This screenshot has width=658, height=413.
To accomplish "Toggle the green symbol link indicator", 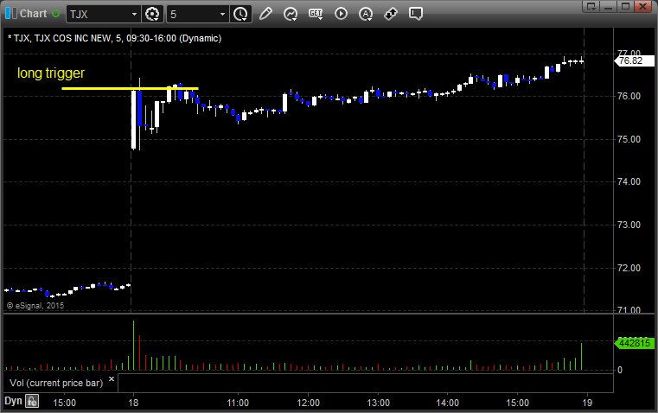I will click(56, 14).
